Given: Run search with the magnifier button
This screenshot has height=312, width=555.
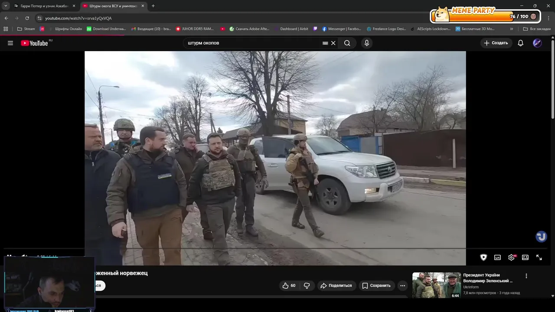Looking at the screenshot, I should point(347,43).
